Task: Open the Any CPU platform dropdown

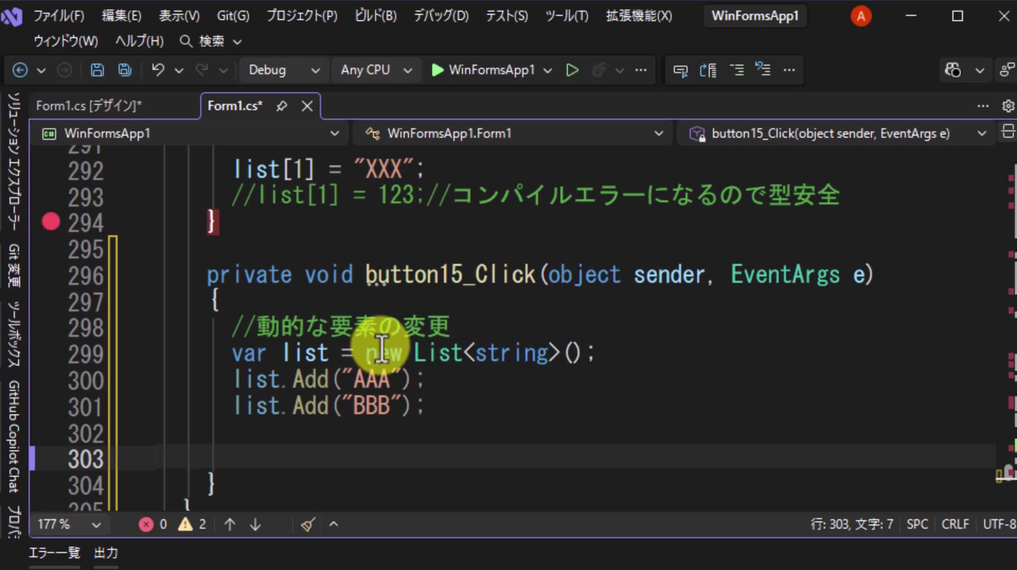Action: 376,70
